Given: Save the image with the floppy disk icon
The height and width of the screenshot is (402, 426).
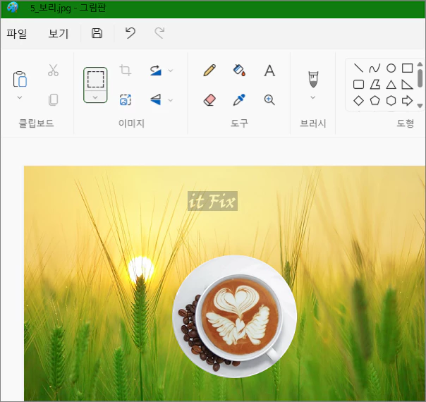Looking at the screenshot, I should click(x=97, y=33).
